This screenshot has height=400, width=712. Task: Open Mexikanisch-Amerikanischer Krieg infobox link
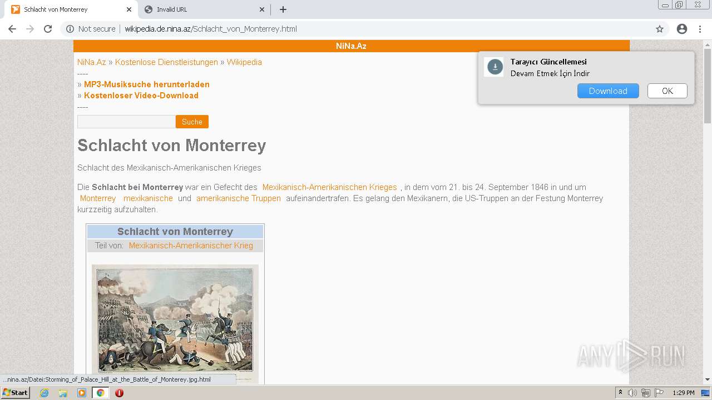[x=191, y=246]
